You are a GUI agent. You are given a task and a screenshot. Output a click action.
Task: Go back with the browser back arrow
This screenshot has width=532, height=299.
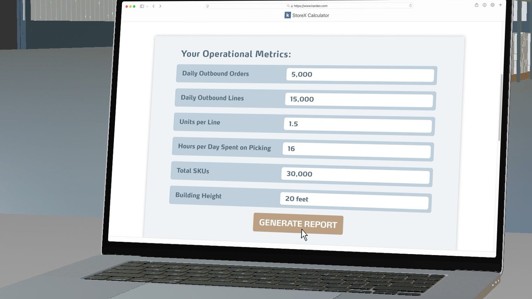pyautogui.click(x=153, y=6)
